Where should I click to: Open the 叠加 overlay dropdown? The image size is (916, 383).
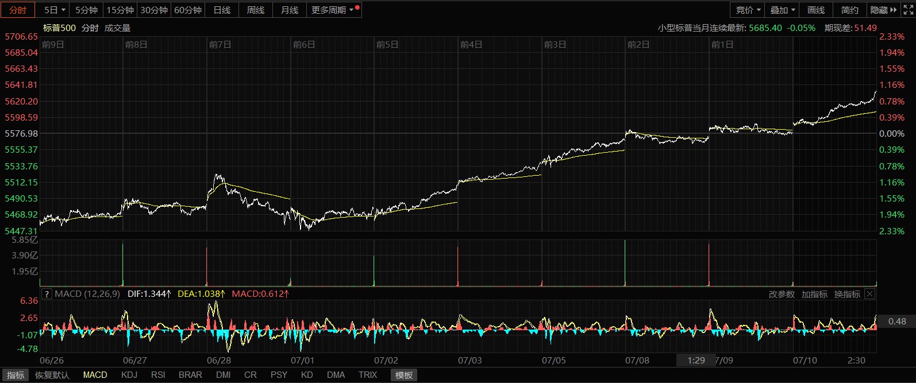pyautogui.click(x=783, y=10)
